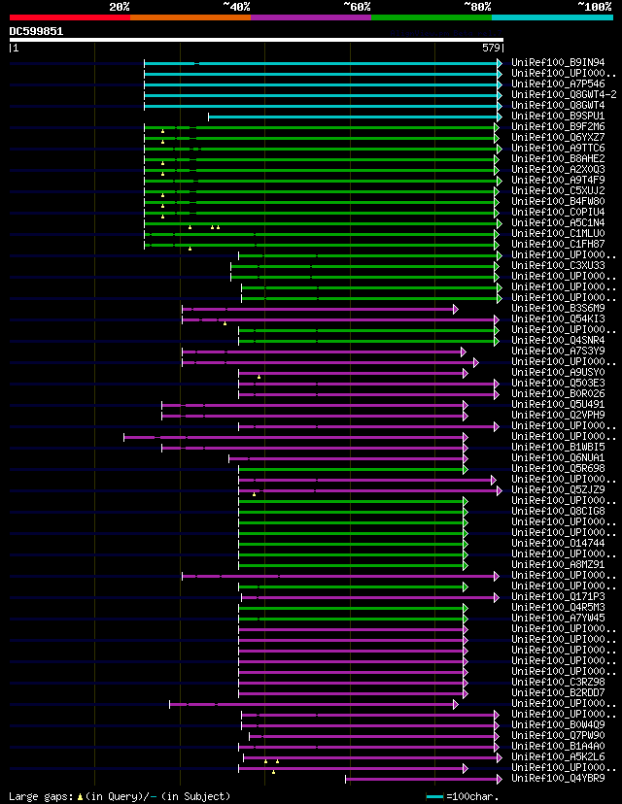
Task: Click the cyan arrowhead ending the B9IN94 alignment
Action: 500,63
